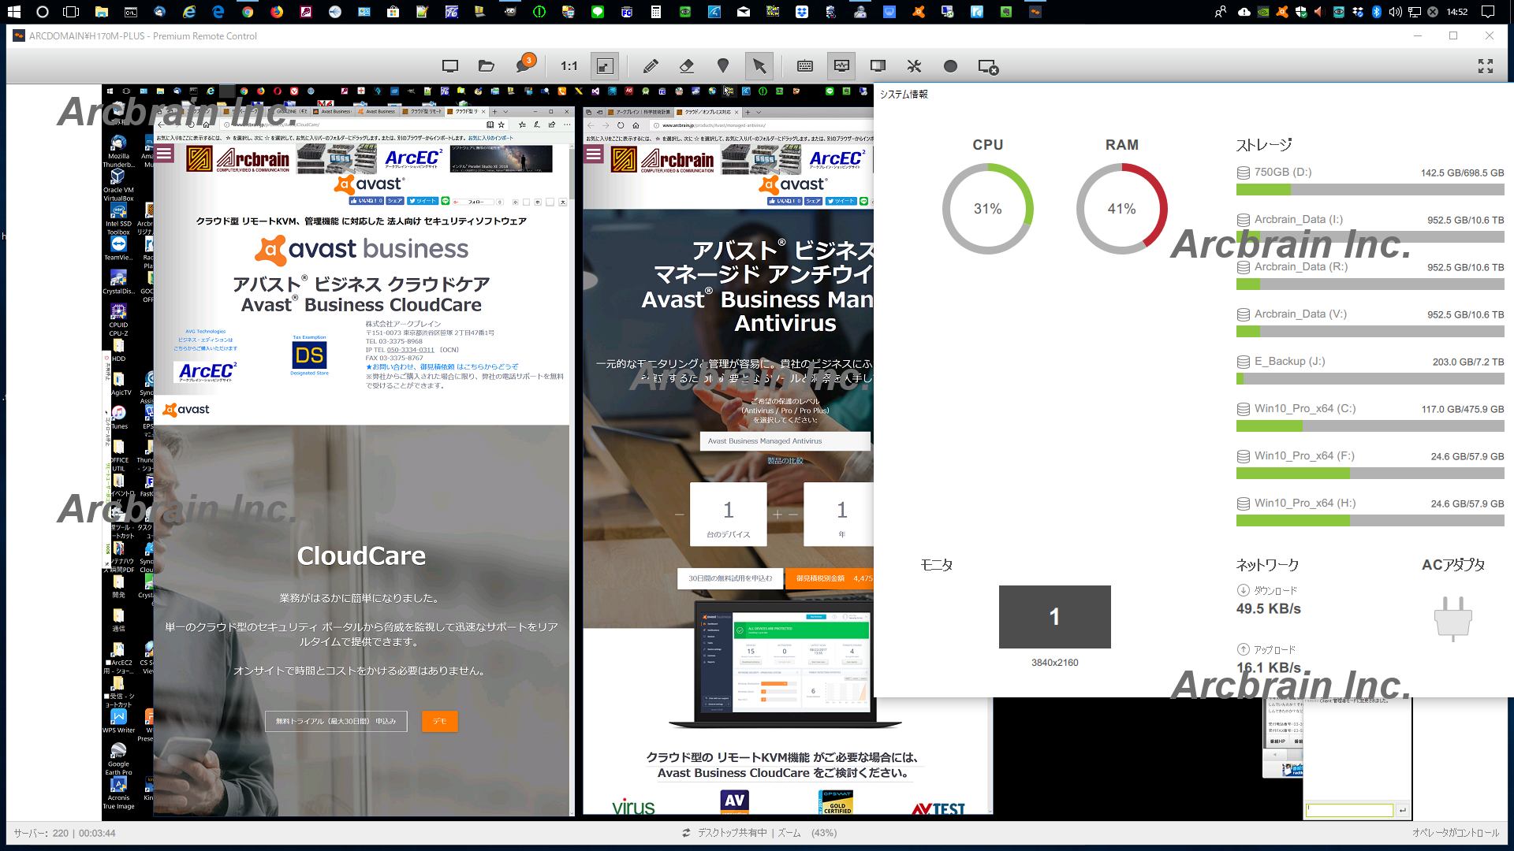Click the orange 御見積税別金額 button

(x=830, y=578)
